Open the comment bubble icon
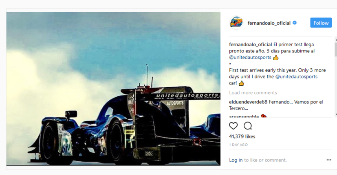This screenshot has width=337, height=175. (248, 126)
